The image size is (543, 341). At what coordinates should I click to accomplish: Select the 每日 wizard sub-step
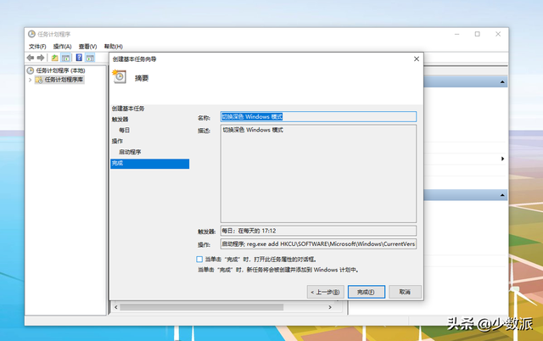click(125, 130)
